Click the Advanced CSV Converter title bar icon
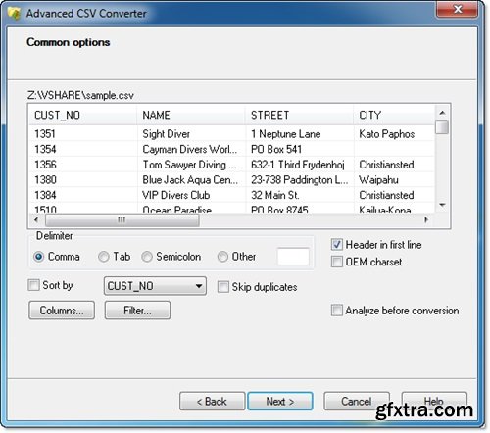 coord(14,14)
